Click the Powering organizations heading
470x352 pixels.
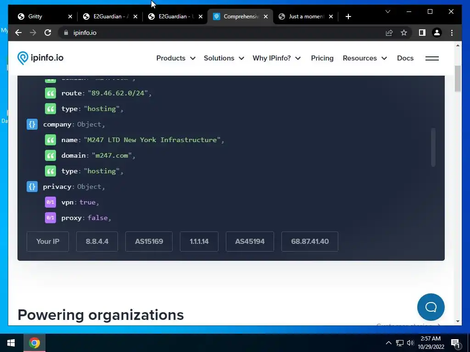(101, 315)
